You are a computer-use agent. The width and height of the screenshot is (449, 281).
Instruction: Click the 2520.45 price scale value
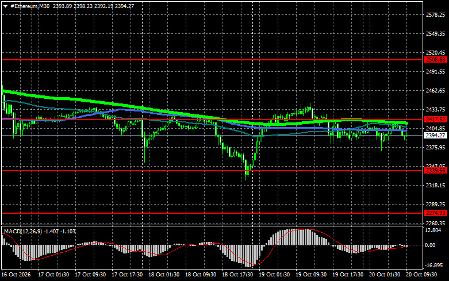(436, 53)
